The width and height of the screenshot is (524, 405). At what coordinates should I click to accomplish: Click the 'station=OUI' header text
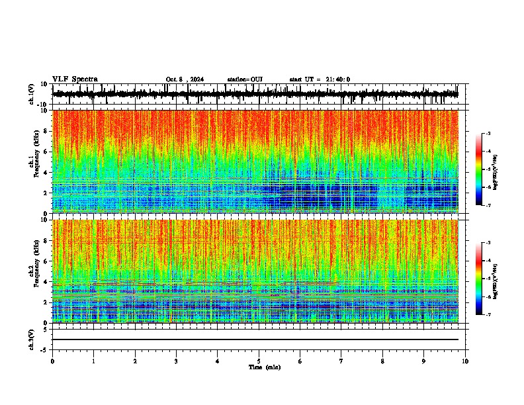[245, 79]
